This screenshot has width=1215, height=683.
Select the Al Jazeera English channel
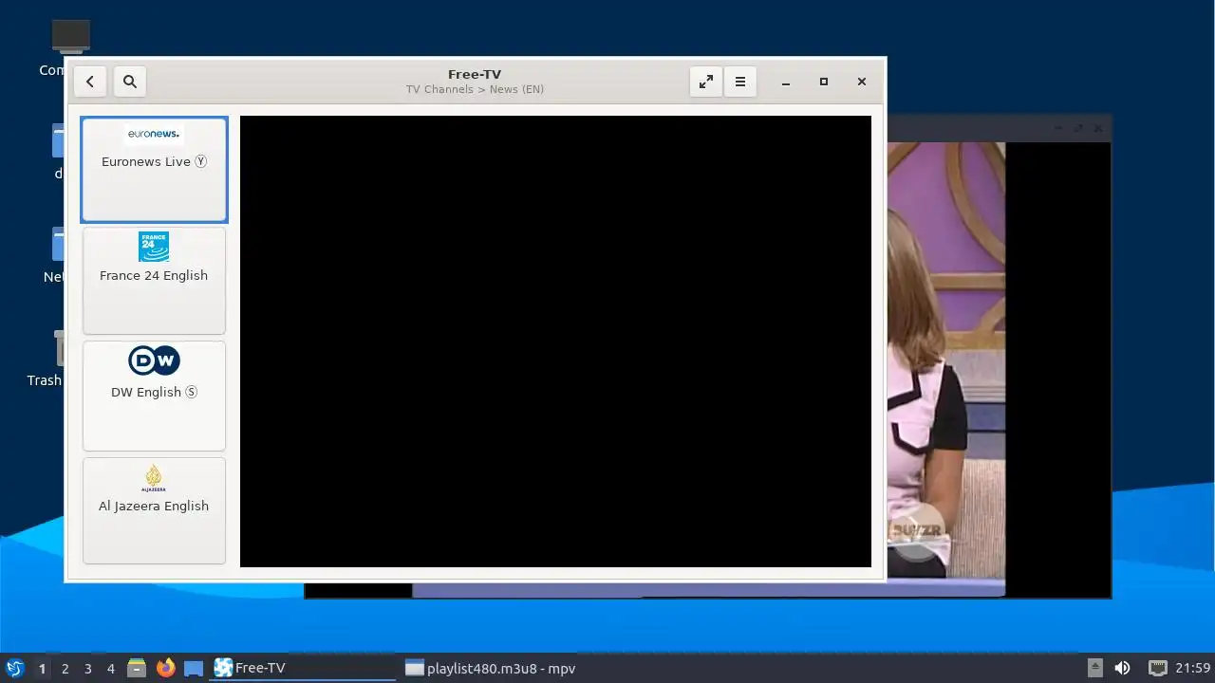point(154,510)
